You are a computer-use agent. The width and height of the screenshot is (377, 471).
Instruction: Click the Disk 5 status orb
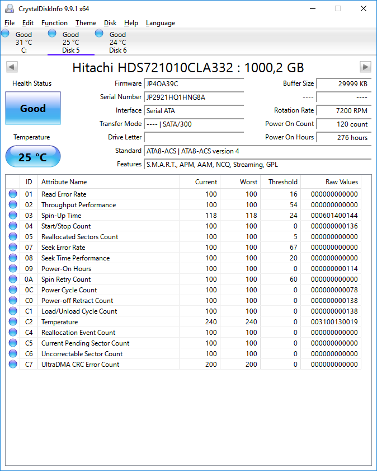click(x=52, y=33)
